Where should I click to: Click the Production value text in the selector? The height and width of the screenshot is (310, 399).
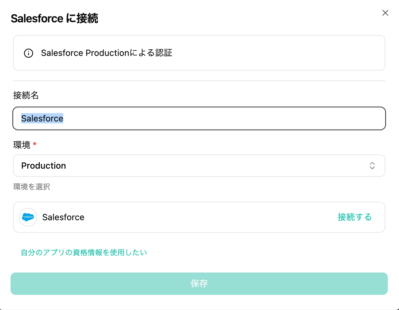43,166
